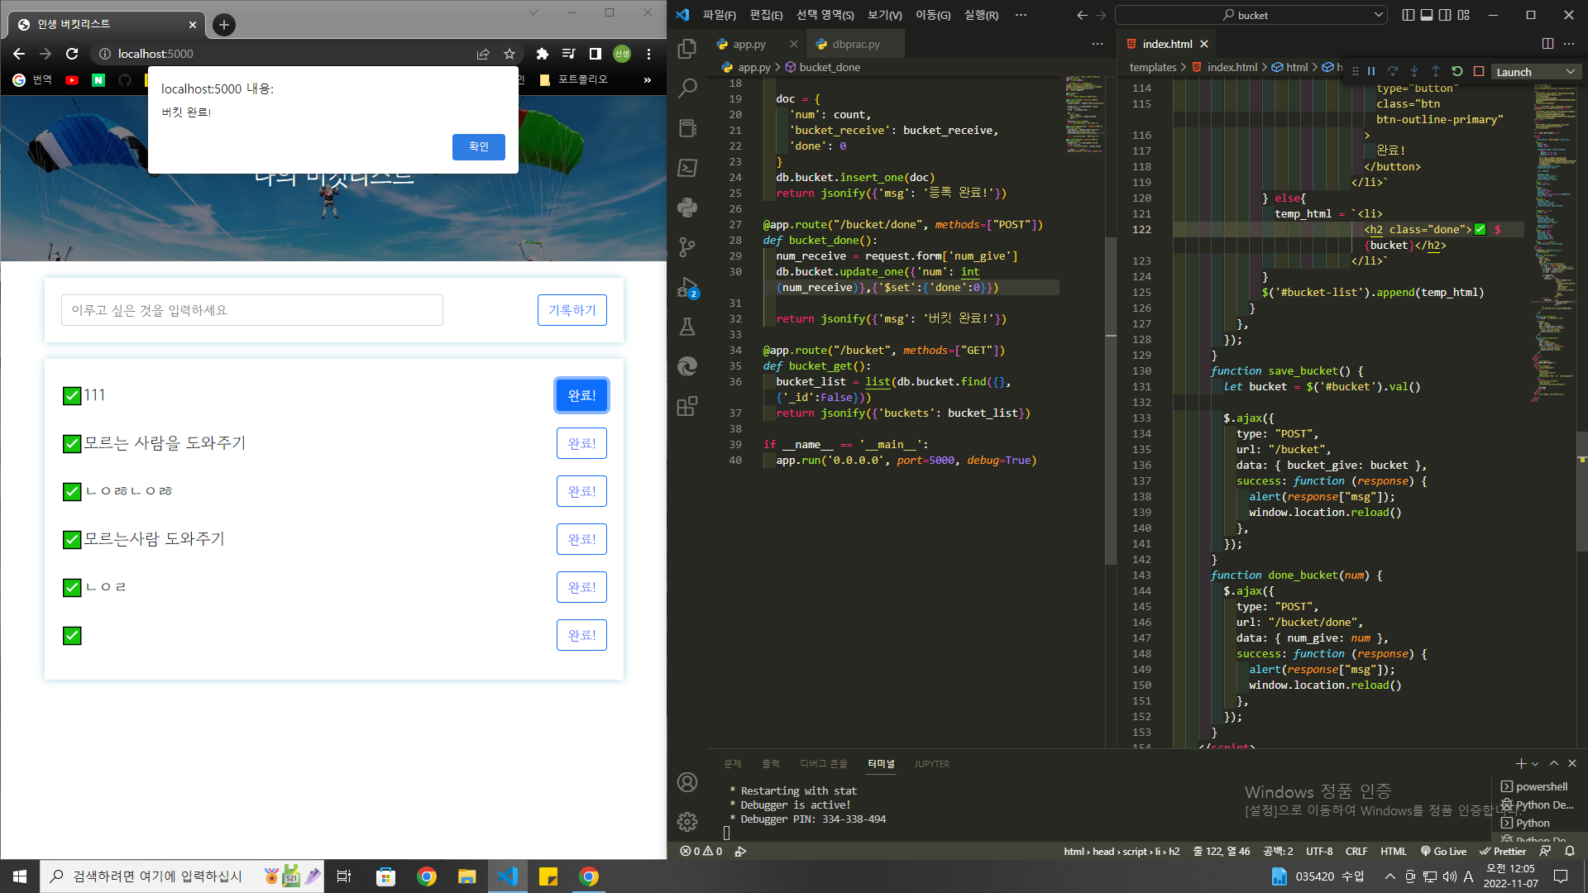Switch to the dbprac.py editor tab
This screenshot has height=893, width=1588.
[x=856, y=44]
